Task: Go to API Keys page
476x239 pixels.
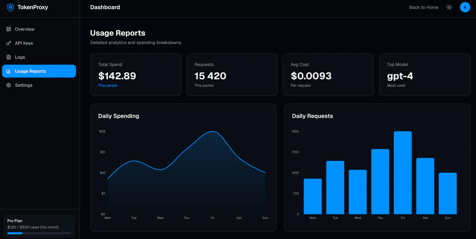Action: (x=39, y=43)
